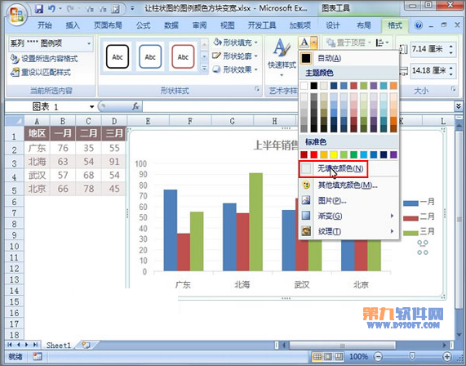
Task: Open the Name Box dropdown arrow
Action: tap(92, 106)
